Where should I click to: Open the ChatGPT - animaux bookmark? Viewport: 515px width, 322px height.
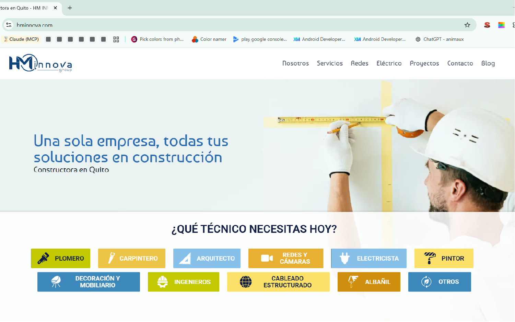click(x=440, y=39)
